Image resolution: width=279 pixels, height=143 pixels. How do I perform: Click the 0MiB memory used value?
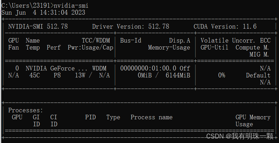pos(145,75)
